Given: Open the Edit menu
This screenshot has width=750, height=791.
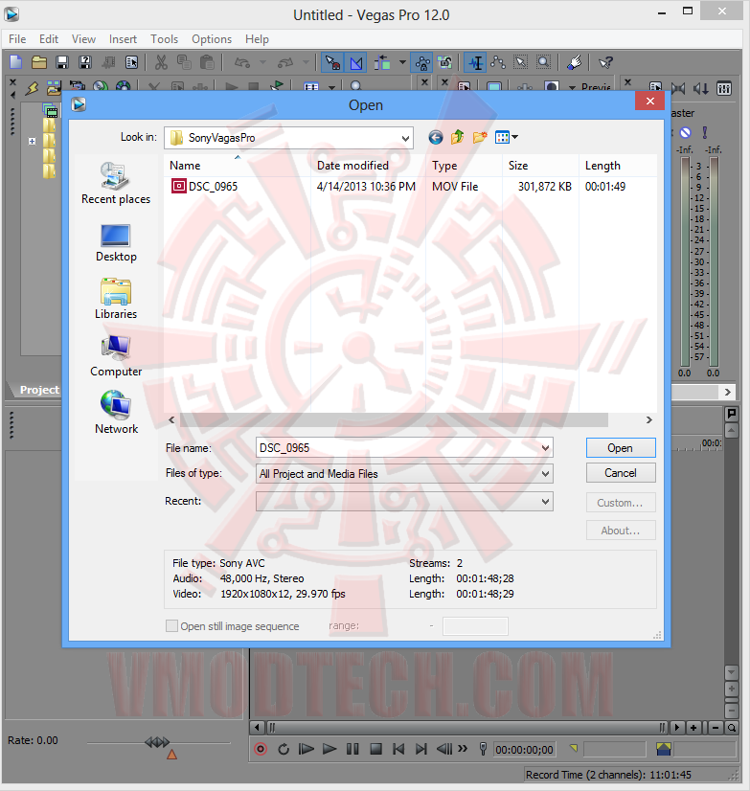Looking at the screenshot, I should point(49,39).
